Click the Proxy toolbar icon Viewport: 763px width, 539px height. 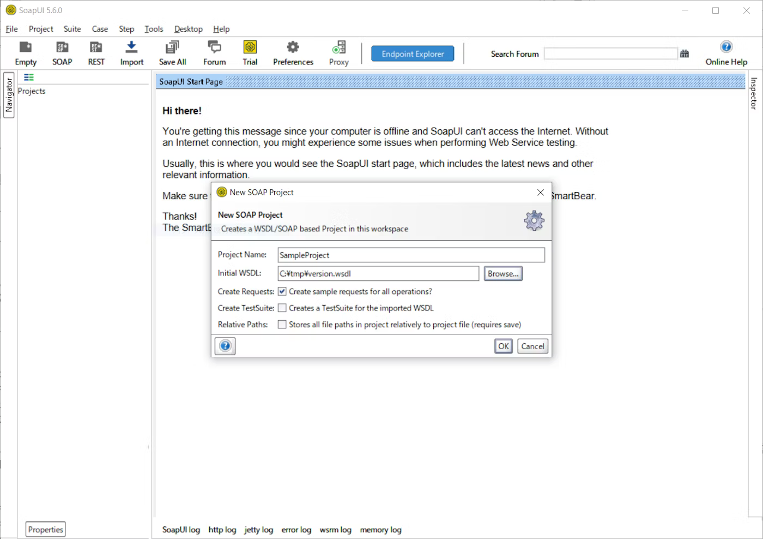pos(338,48)
